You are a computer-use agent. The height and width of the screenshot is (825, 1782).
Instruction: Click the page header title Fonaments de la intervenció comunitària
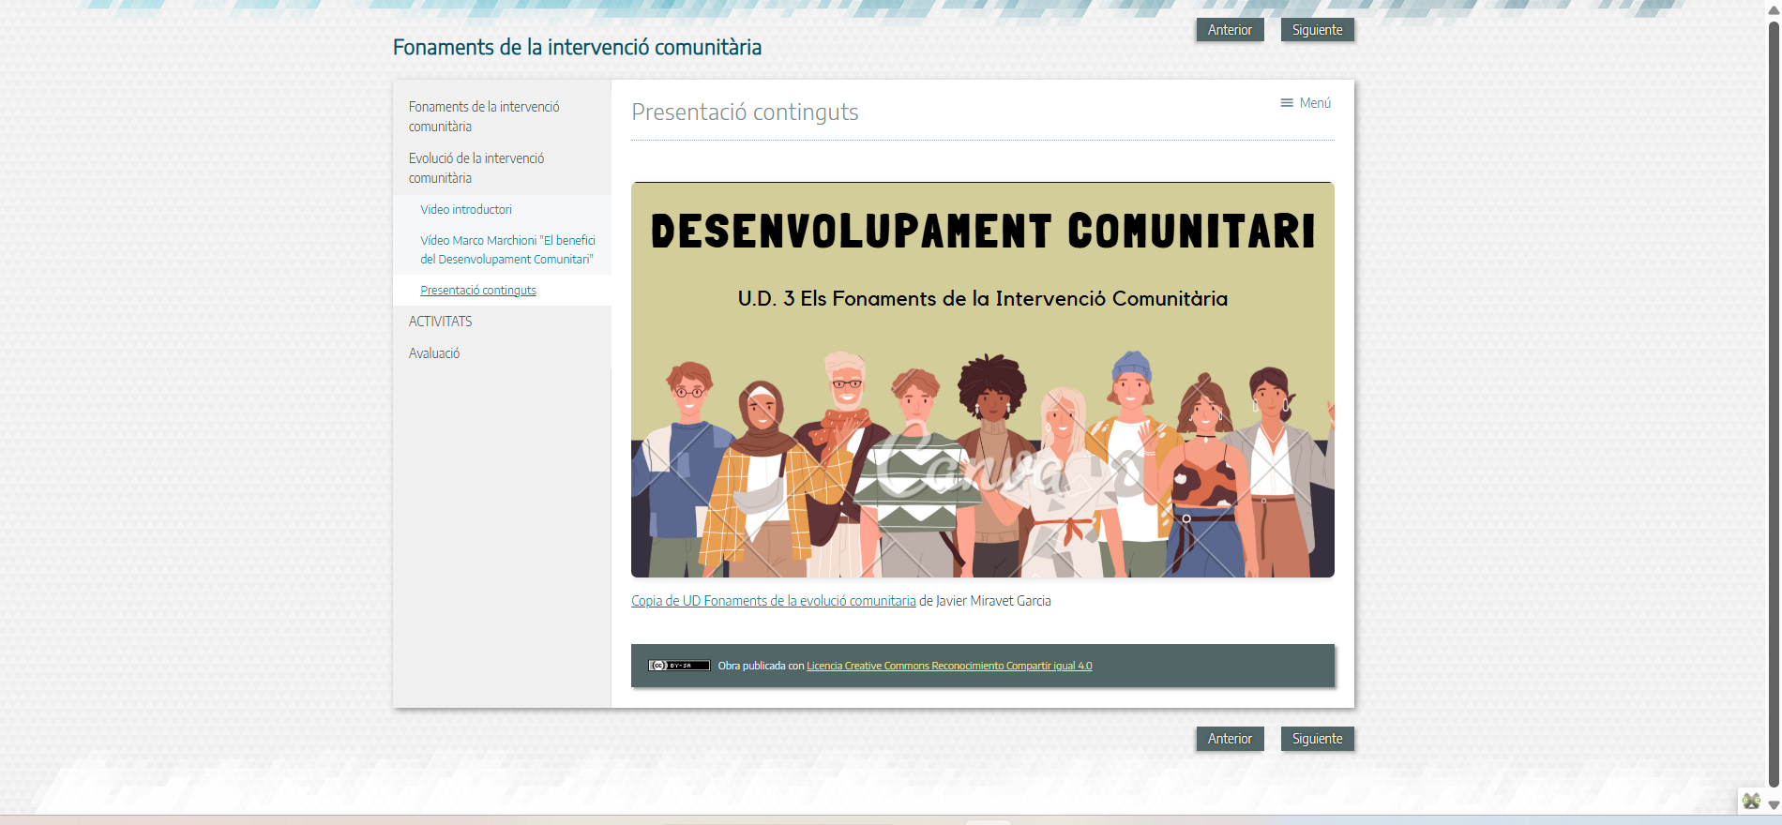click(x=577, y=48)
